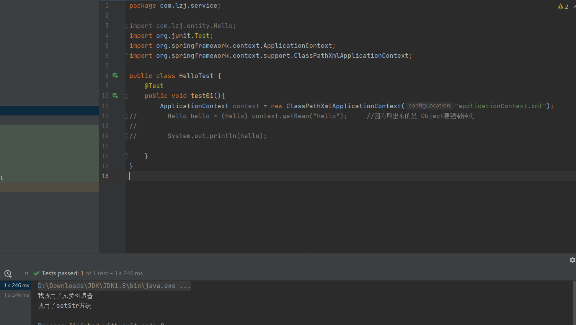Click the green tests passed checkmark

[37, 273]
